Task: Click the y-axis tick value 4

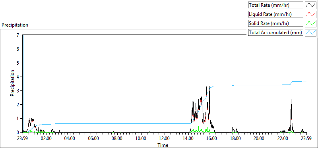Action: [x=17, y=77]
